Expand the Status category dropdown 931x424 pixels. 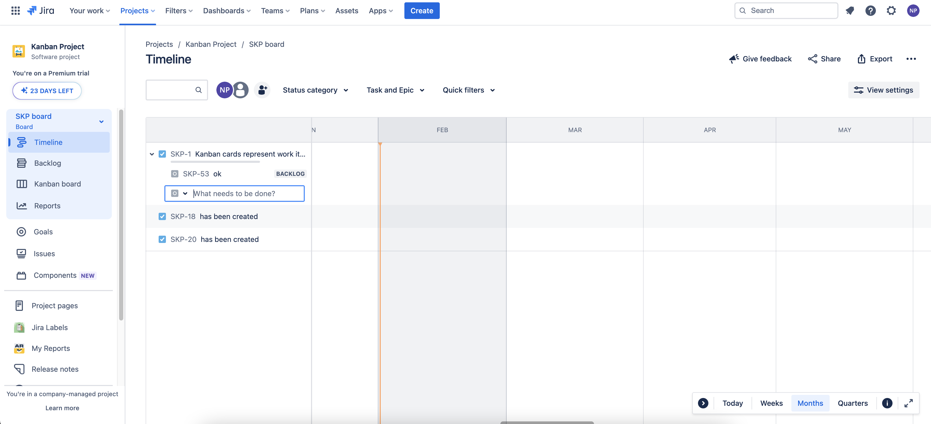pyautogui.click(x=315, y=90)
